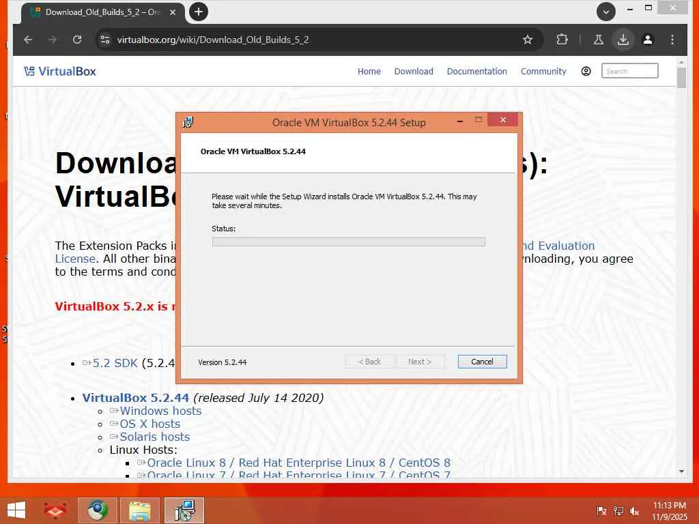The height and width of the screenshot is (524, 699).
Task: Open the Chrome profile avatar icon
Action: (x=648, y=40)
